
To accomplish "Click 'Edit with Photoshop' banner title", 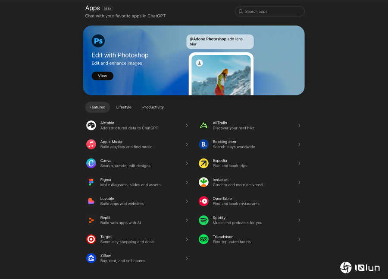I will (120, 55).
